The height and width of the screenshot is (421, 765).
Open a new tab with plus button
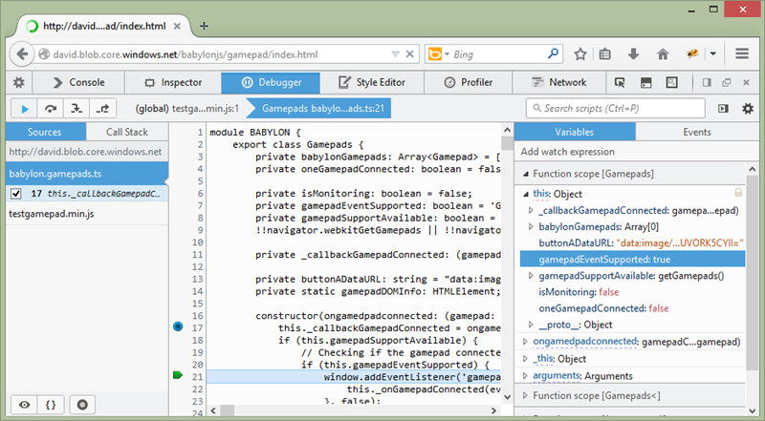pyautogui.click(x=204, y=26)
